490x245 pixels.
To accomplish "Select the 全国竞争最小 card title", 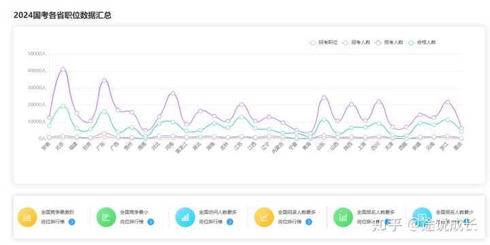I will click(134, 212).
